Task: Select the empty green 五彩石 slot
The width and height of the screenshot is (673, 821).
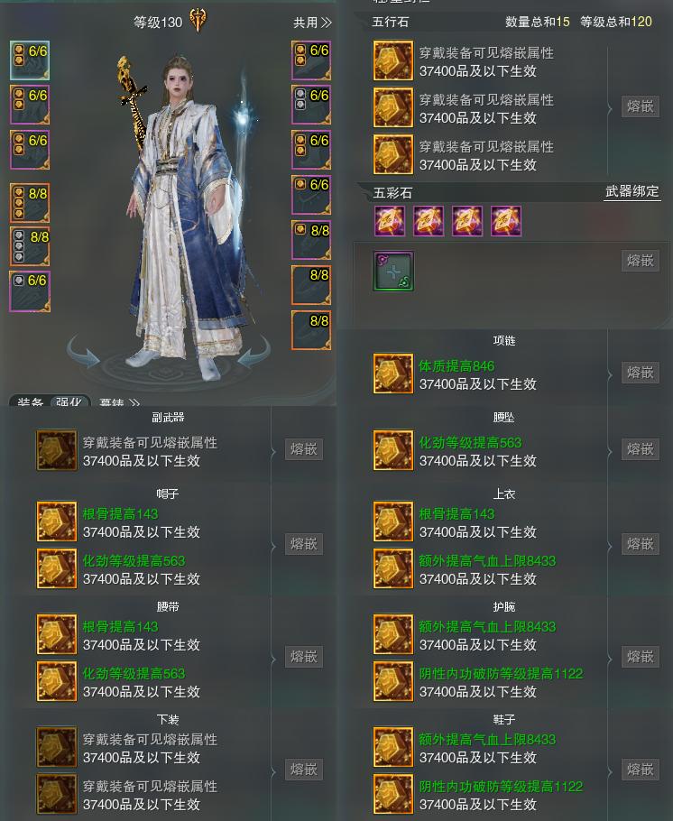Action: pyautogui.click(x=393, y=271)
